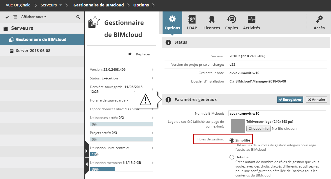Click the Nom de BIMcloud input field
331x179 pixels.
pyautogui.click(x=277, y=113)
